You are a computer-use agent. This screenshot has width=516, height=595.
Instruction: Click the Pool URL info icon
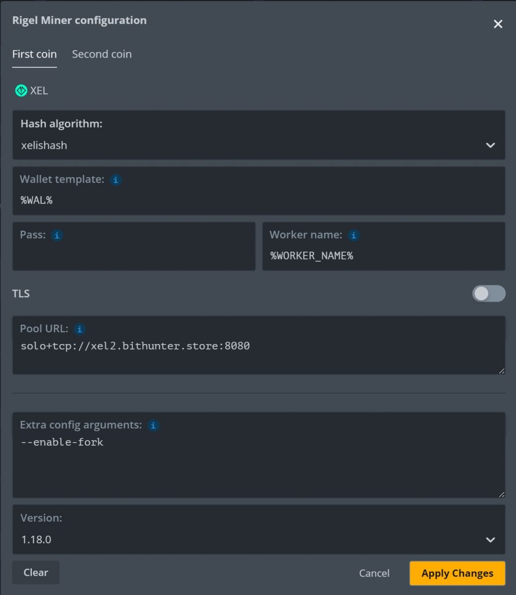tap(80, 329)
